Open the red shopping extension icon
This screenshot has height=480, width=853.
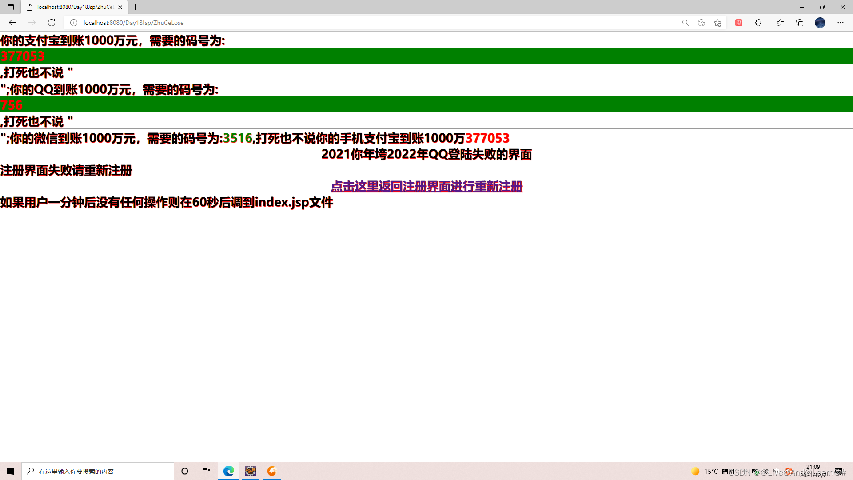click(x=739, y=23)
